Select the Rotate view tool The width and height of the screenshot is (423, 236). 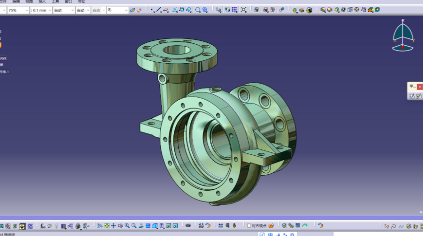pos(120,226)
